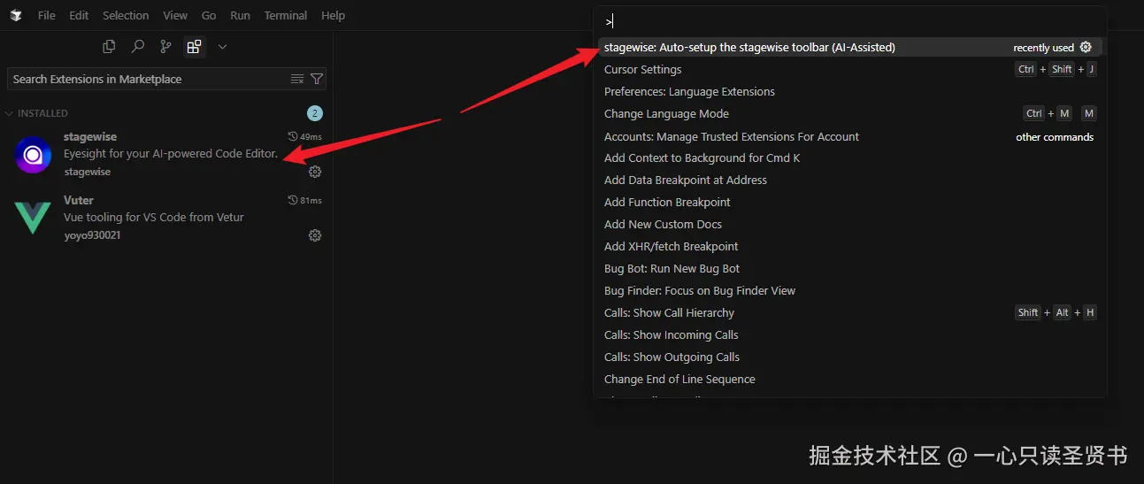Select Preferences: Language Extensions command

[x=849, y=91]
